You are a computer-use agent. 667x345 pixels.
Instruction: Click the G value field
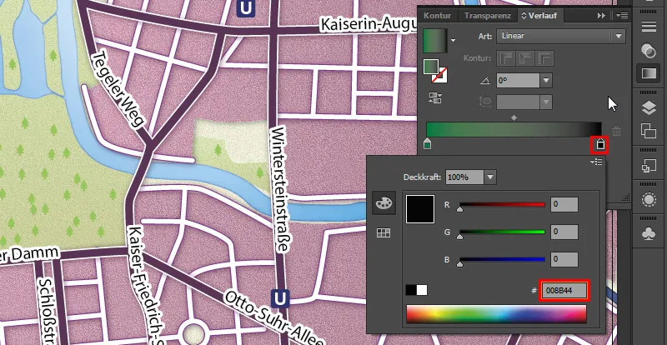tap(564, 232)
